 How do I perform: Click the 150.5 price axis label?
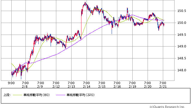click(182, 11)
